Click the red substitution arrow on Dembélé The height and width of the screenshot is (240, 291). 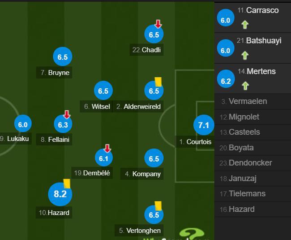107,148
